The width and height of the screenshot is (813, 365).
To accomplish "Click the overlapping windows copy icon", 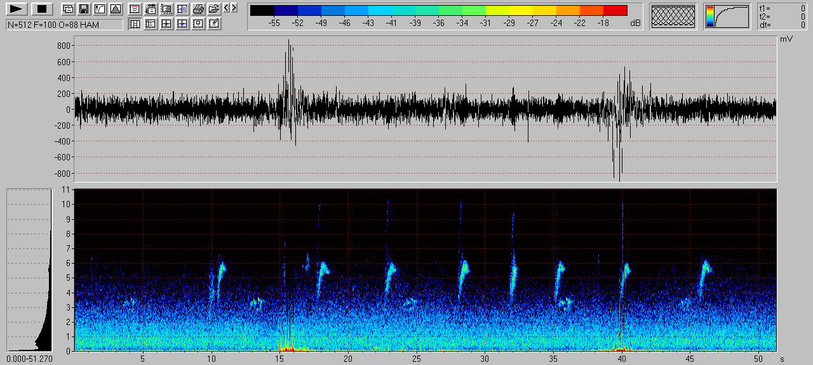I will pyautogui.click(x=68, y=10).
